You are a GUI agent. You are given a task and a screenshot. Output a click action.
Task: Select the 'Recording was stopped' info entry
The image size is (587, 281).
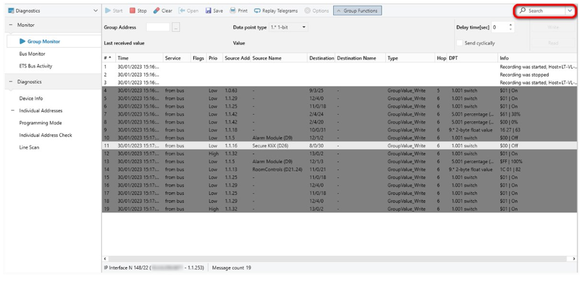tap(524, 75)
